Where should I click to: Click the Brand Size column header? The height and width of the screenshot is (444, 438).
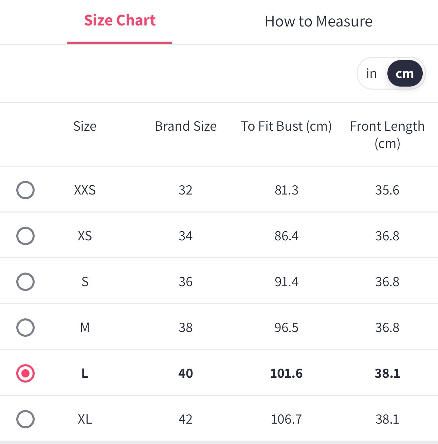point(185,126)
